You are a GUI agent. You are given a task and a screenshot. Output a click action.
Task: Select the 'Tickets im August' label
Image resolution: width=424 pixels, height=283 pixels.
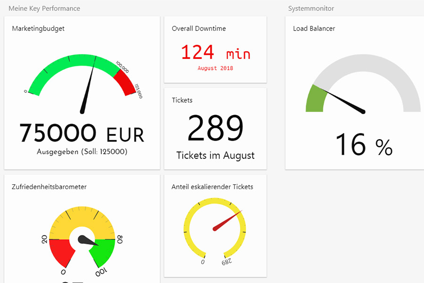coord(215,155)
